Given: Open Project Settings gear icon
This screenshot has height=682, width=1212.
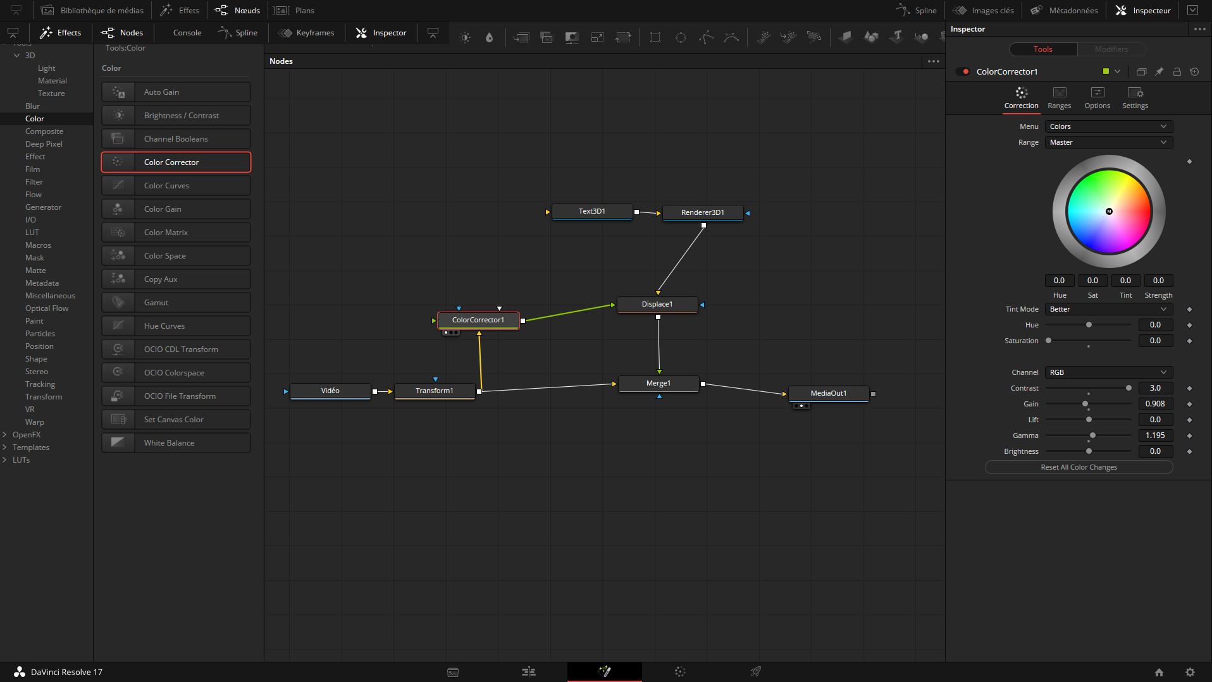Looking at the screenshot, I should pyautogui.click(x=1190, y=672).
